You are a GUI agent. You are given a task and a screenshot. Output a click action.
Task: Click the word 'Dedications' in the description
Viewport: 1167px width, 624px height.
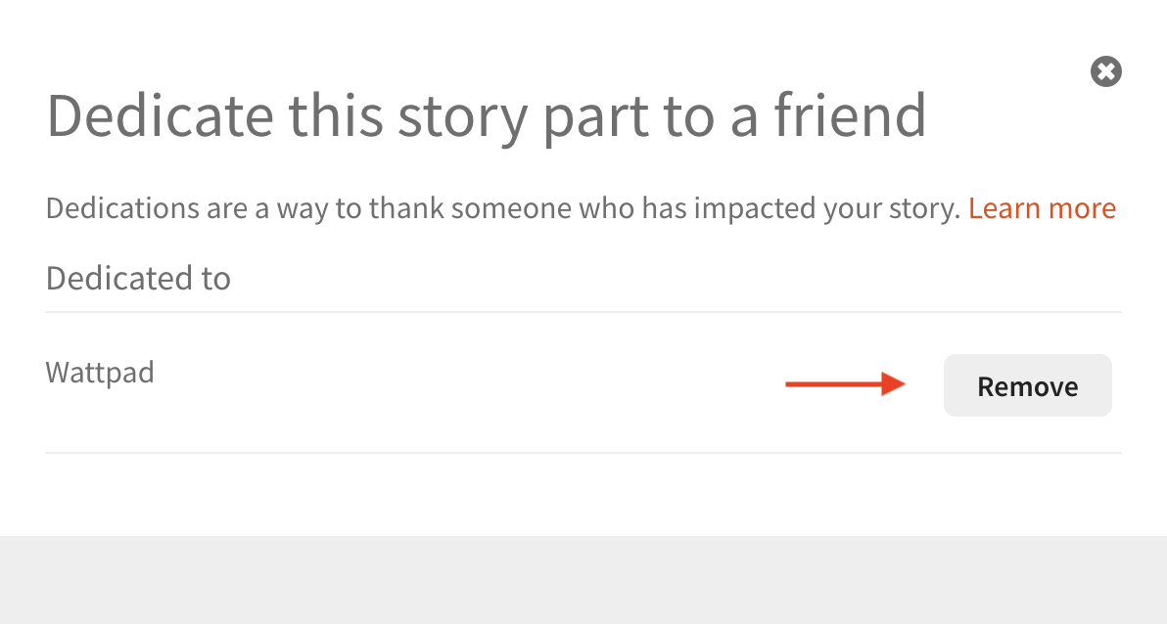122,208
